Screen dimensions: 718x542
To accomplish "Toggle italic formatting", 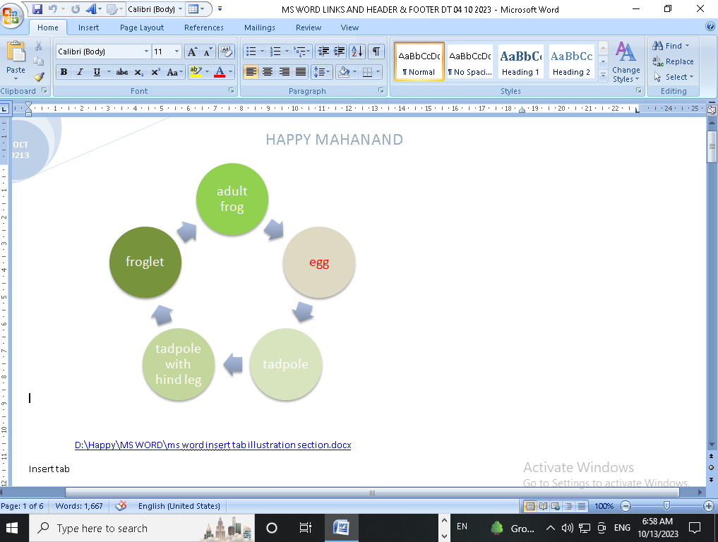I will click(80, 72).
